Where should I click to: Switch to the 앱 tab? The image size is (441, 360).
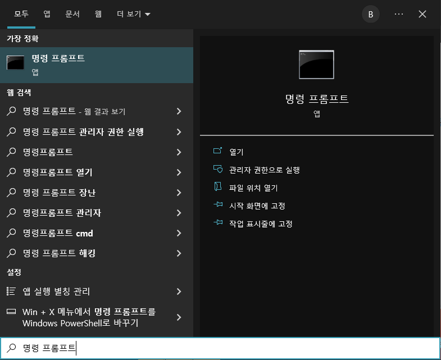click(x=47, y=14)
